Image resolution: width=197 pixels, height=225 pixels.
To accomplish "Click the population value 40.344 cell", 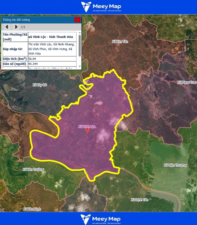I will 52,64.
